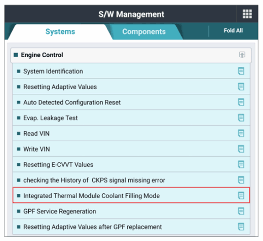263x241 pixels.
Task: Switch to the Systems tab
Action: click(x=60, y=32)
